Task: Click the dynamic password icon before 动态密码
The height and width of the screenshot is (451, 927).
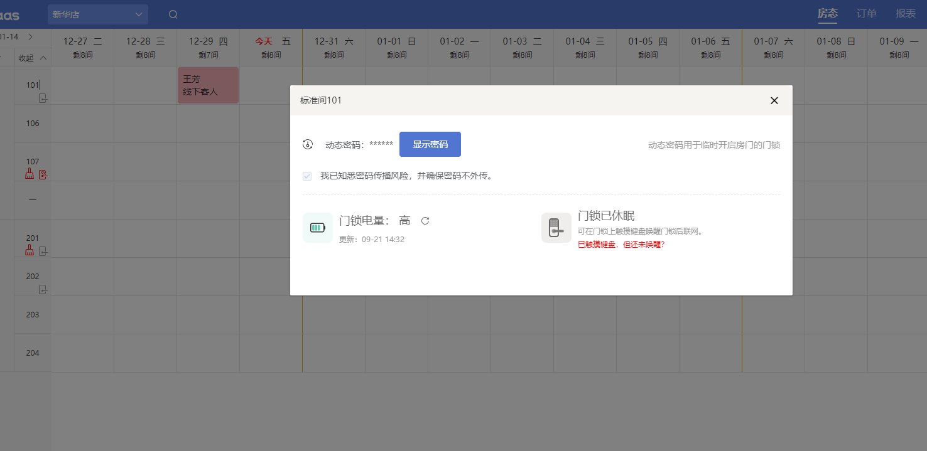Action: click(x=308, y=144)
